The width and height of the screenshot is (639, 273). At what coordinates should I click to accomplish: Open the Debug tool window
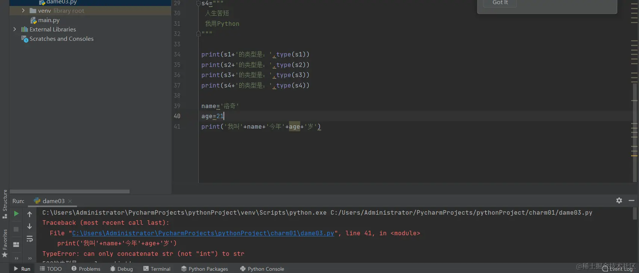tap(122, 269)
